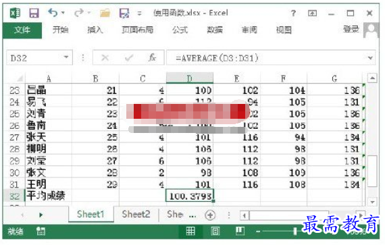Open the Undo history dropdown arrow
385x245 pixels.
pyautogui.click(x=63, y=13)
